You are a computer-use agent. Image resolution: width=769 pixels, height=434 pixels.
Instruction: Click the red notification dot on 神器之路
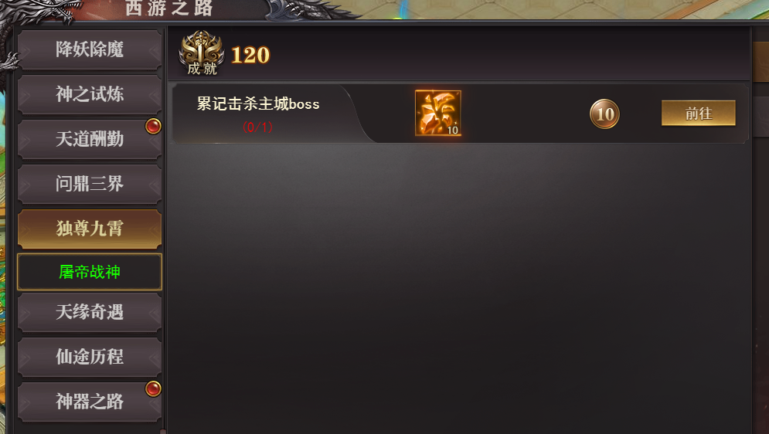click(x=153, y=389)
